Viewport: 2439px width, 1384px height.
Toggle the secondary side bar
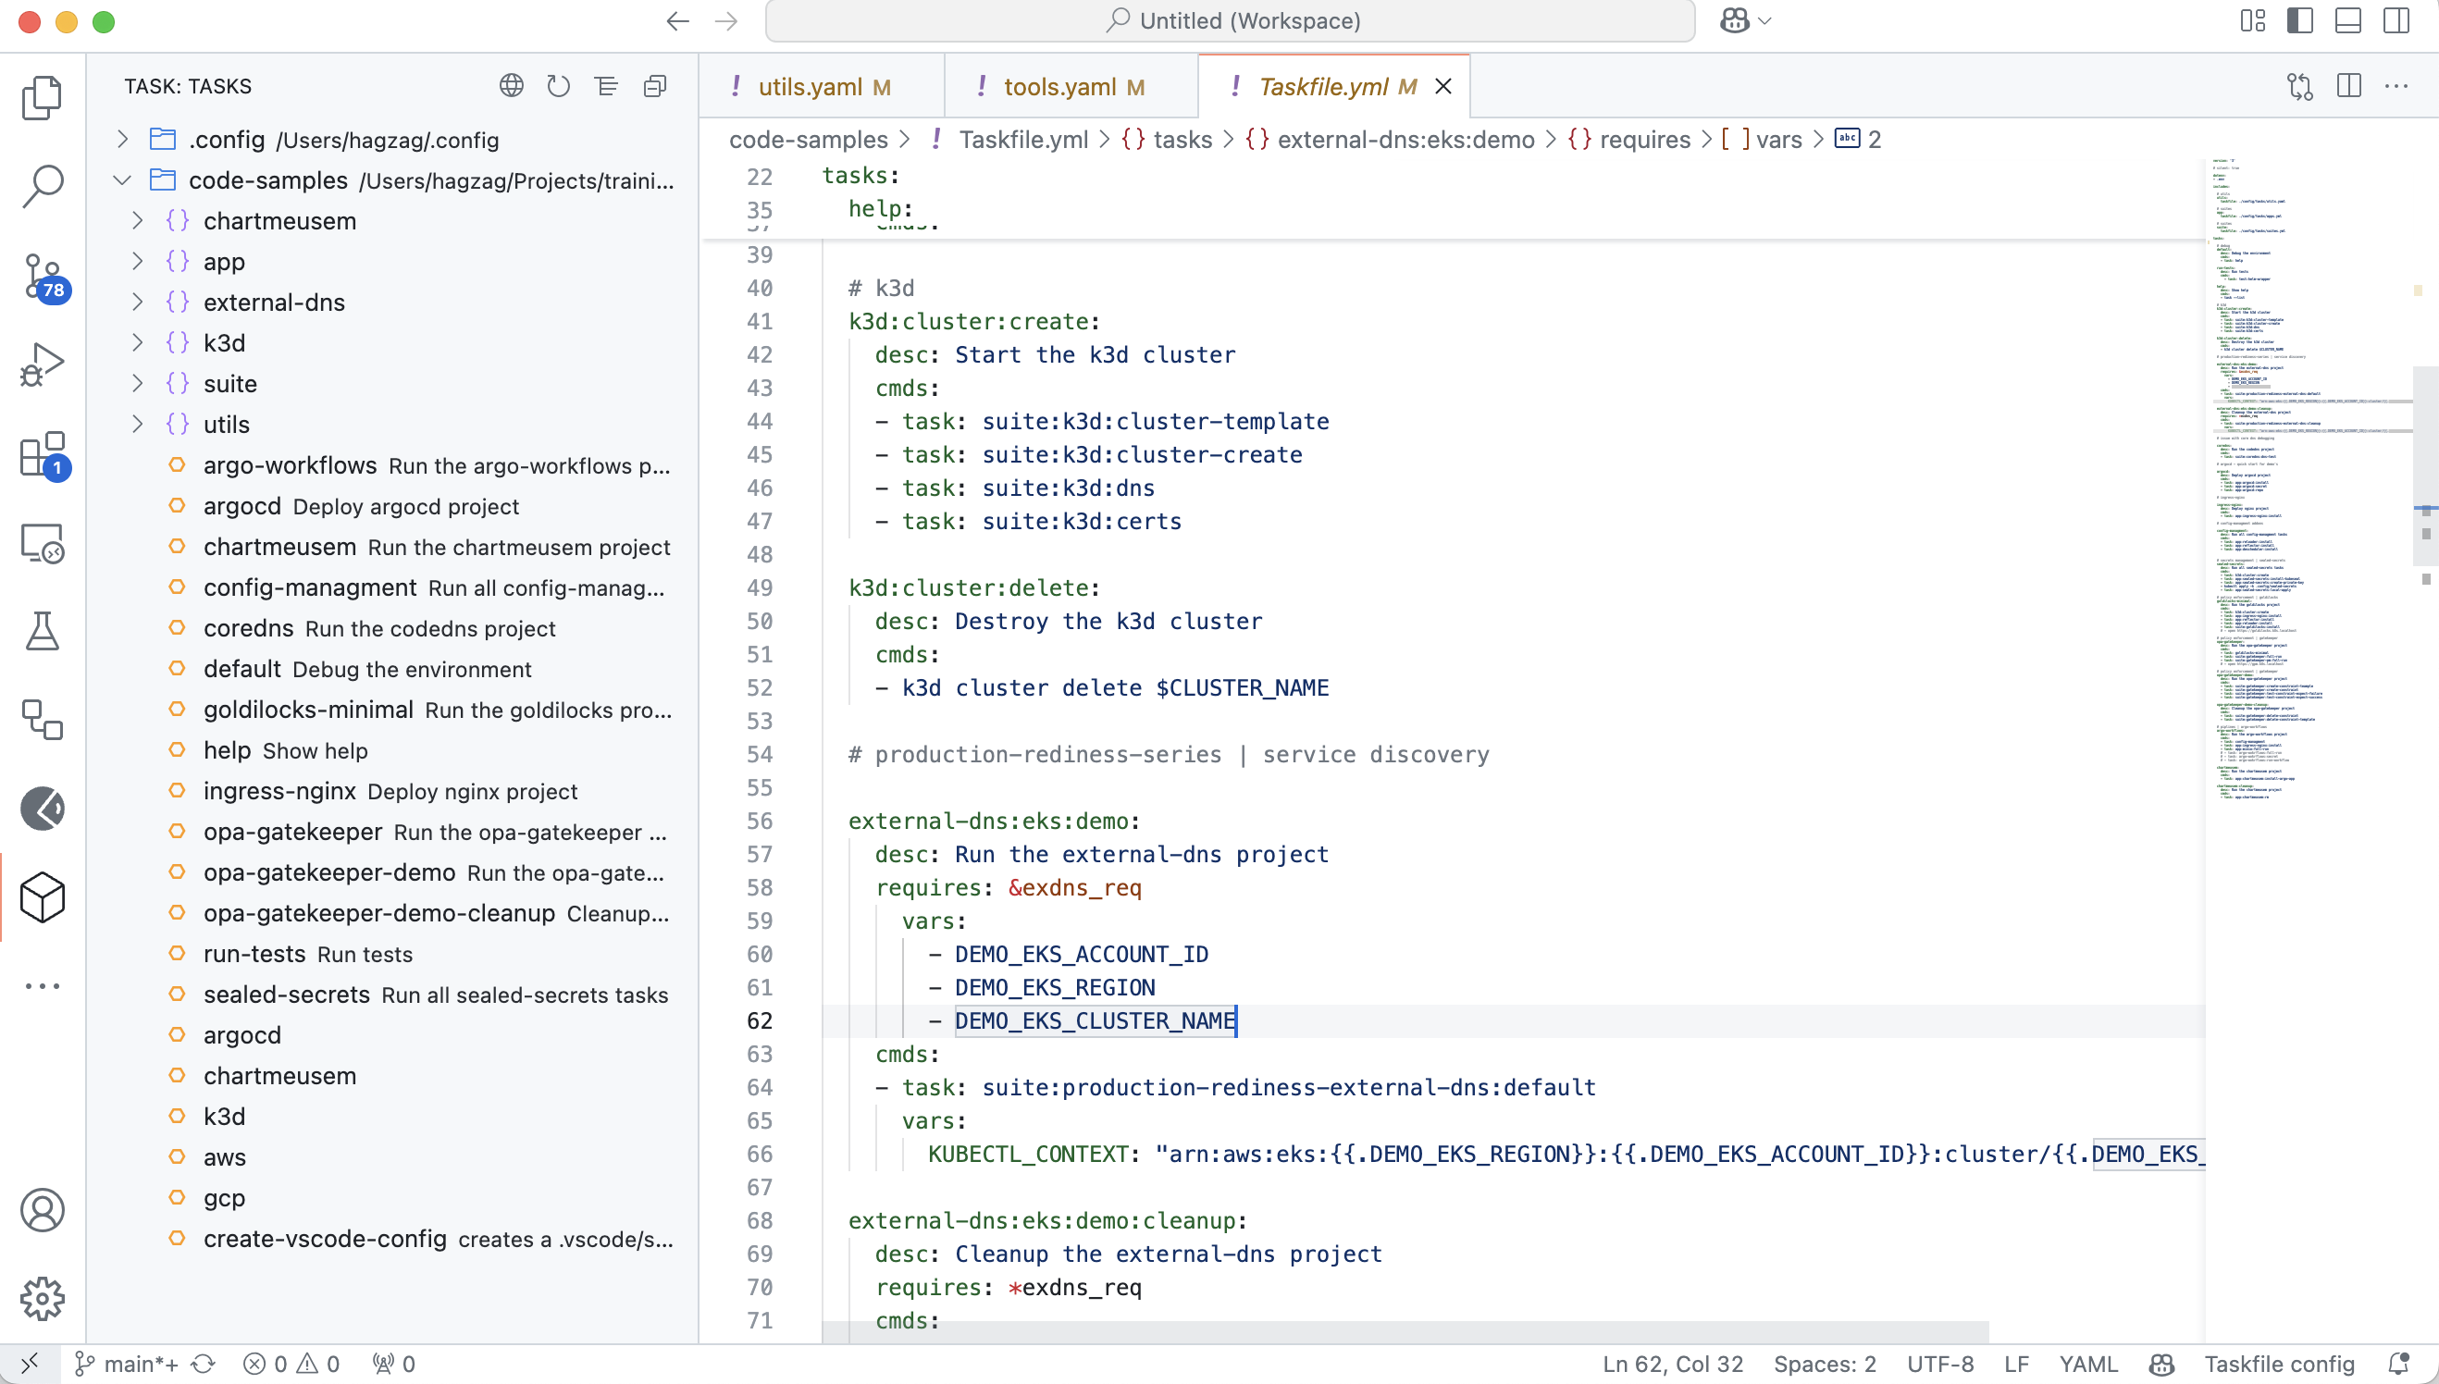tap(2396, 21)
